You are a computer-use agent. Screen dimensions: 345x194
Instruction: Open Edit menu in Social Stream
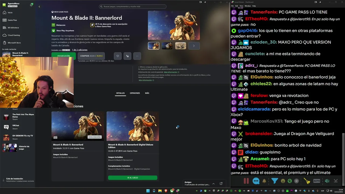[x=236, y=6]
